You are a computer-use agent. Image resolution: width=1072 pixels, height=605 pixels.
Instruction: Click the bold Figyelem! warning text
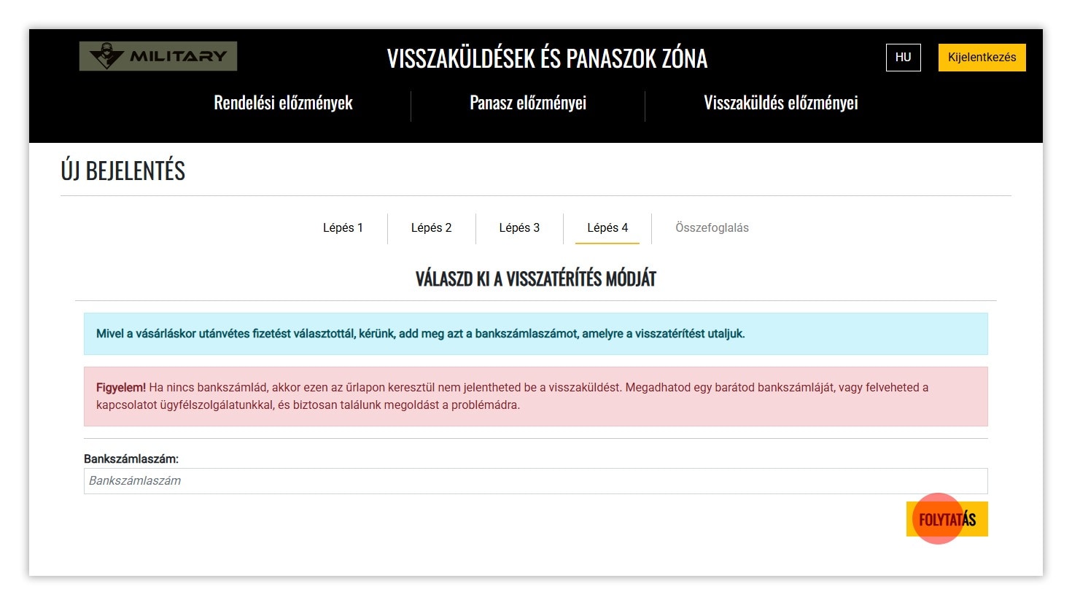pos(121,388)
